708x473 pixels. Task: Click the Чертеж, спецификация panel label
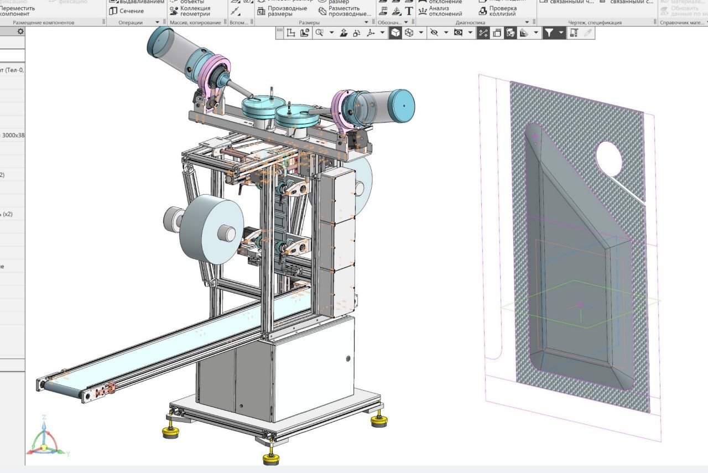click(595, 23)
